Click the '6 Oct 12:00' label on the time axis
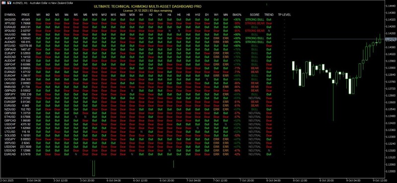The width and height of the screenshot is (397, 183). coord(141,181)
